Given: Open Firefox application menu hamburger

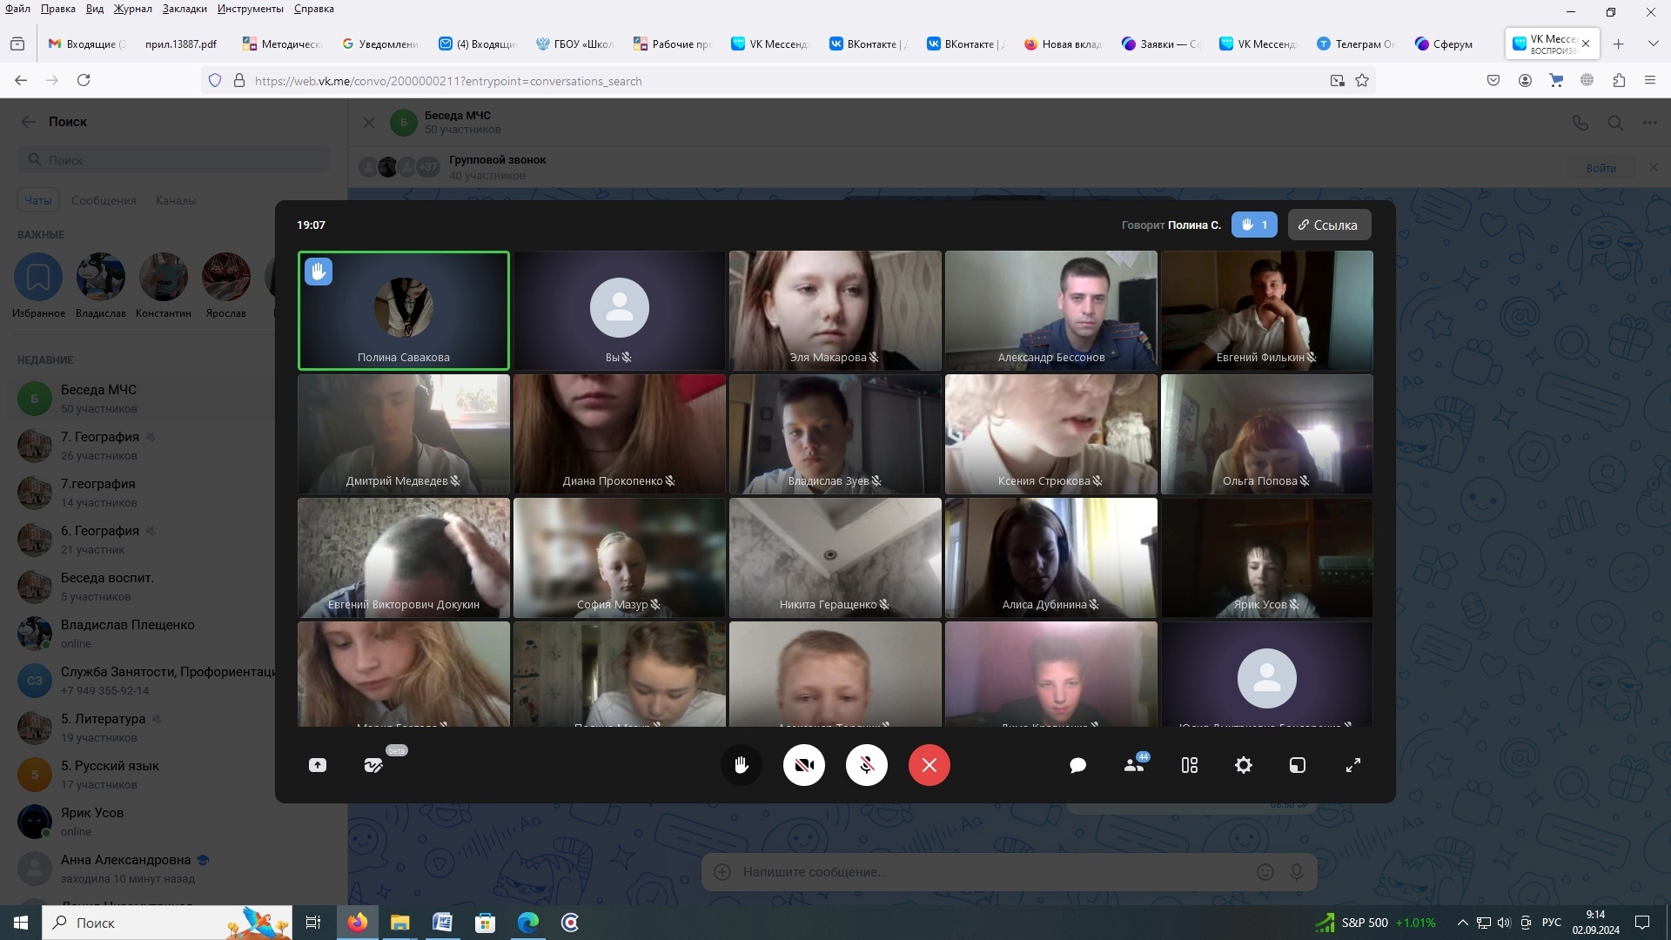Looking at the screenshot, I should coord(1650,80).
